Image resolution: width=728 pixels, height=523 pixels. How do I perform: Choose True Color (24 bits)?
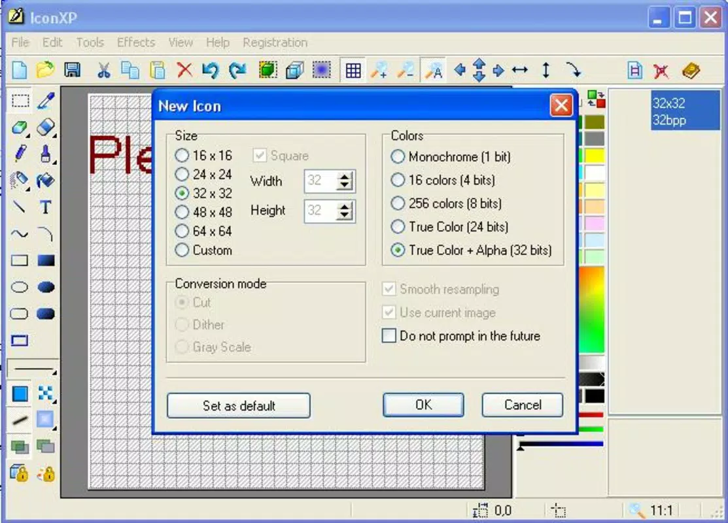tap(449, 226)
